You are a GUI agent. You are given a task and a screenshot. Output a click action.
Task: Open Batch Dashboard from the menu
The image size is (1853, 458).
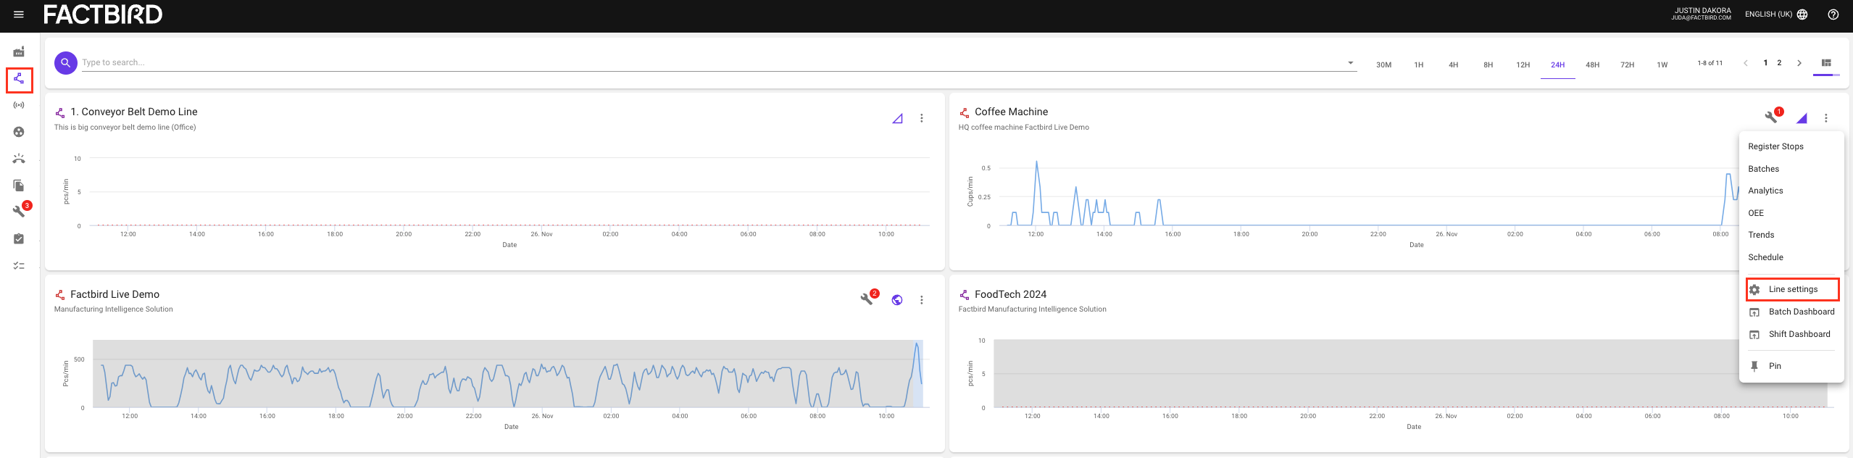click(1791, 312)
